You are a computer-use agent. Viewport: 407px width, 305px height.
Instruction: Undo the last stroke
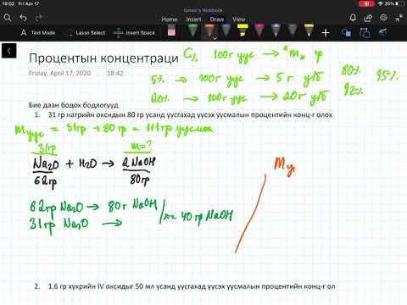tap(24, 18)
